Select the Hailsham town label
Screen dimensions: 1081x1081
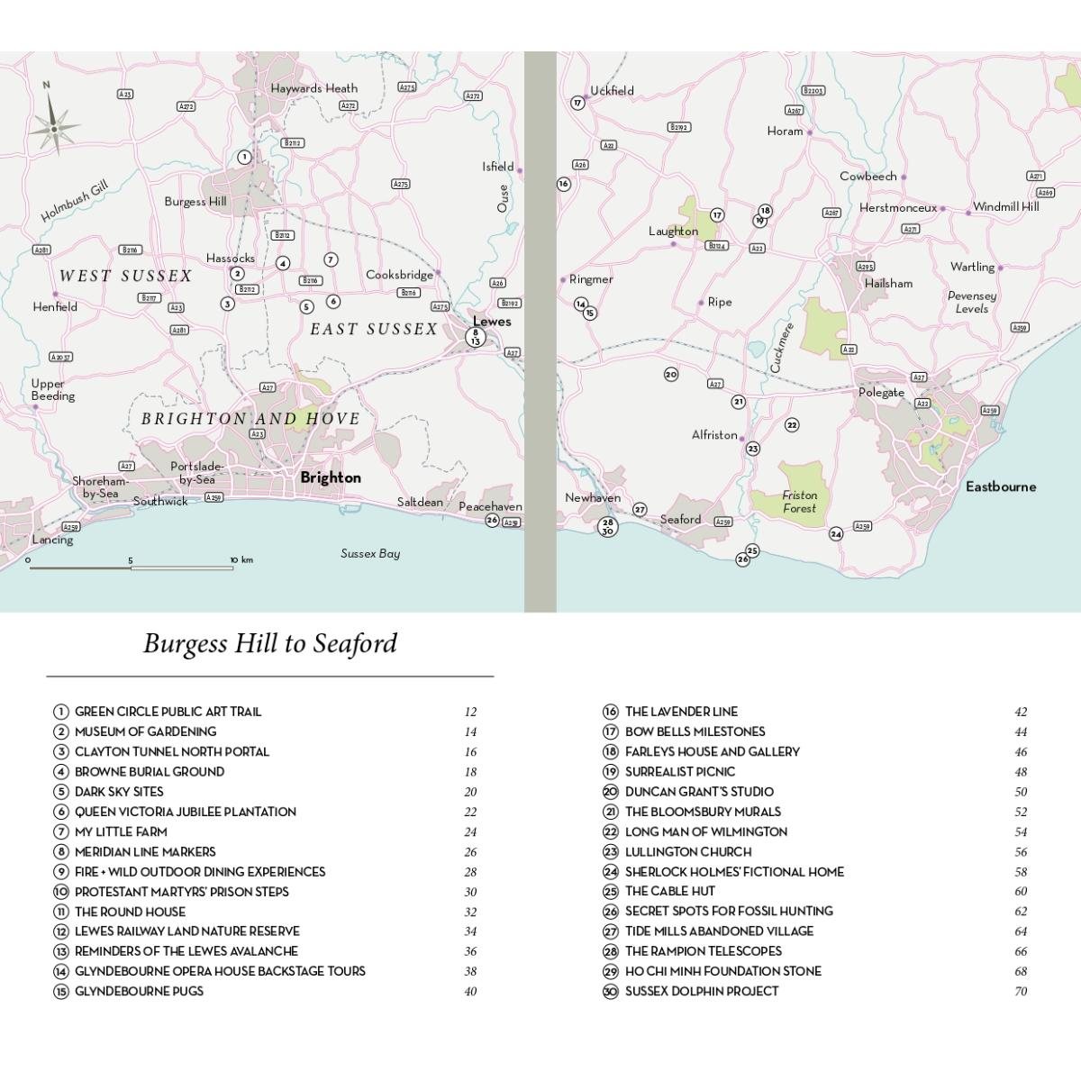coord(888,283)
